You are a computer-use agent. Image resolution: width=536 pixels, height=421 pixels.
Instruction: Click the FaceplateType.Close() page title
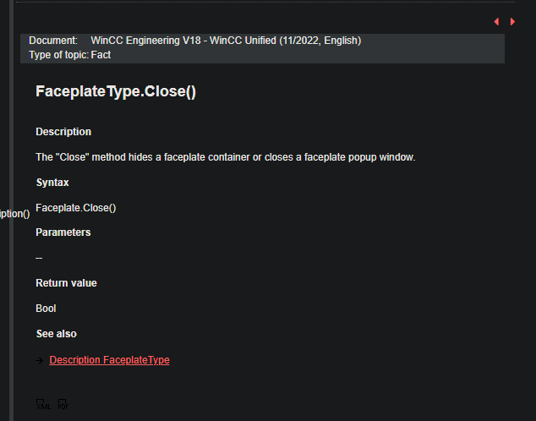point(116,91)
